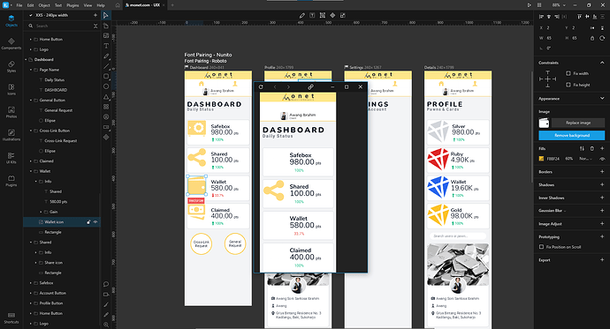Image resolution: width=610 pixels, height=329 pixels.
Task: Enable the Fix width checkbox
Action: [568, 73]
